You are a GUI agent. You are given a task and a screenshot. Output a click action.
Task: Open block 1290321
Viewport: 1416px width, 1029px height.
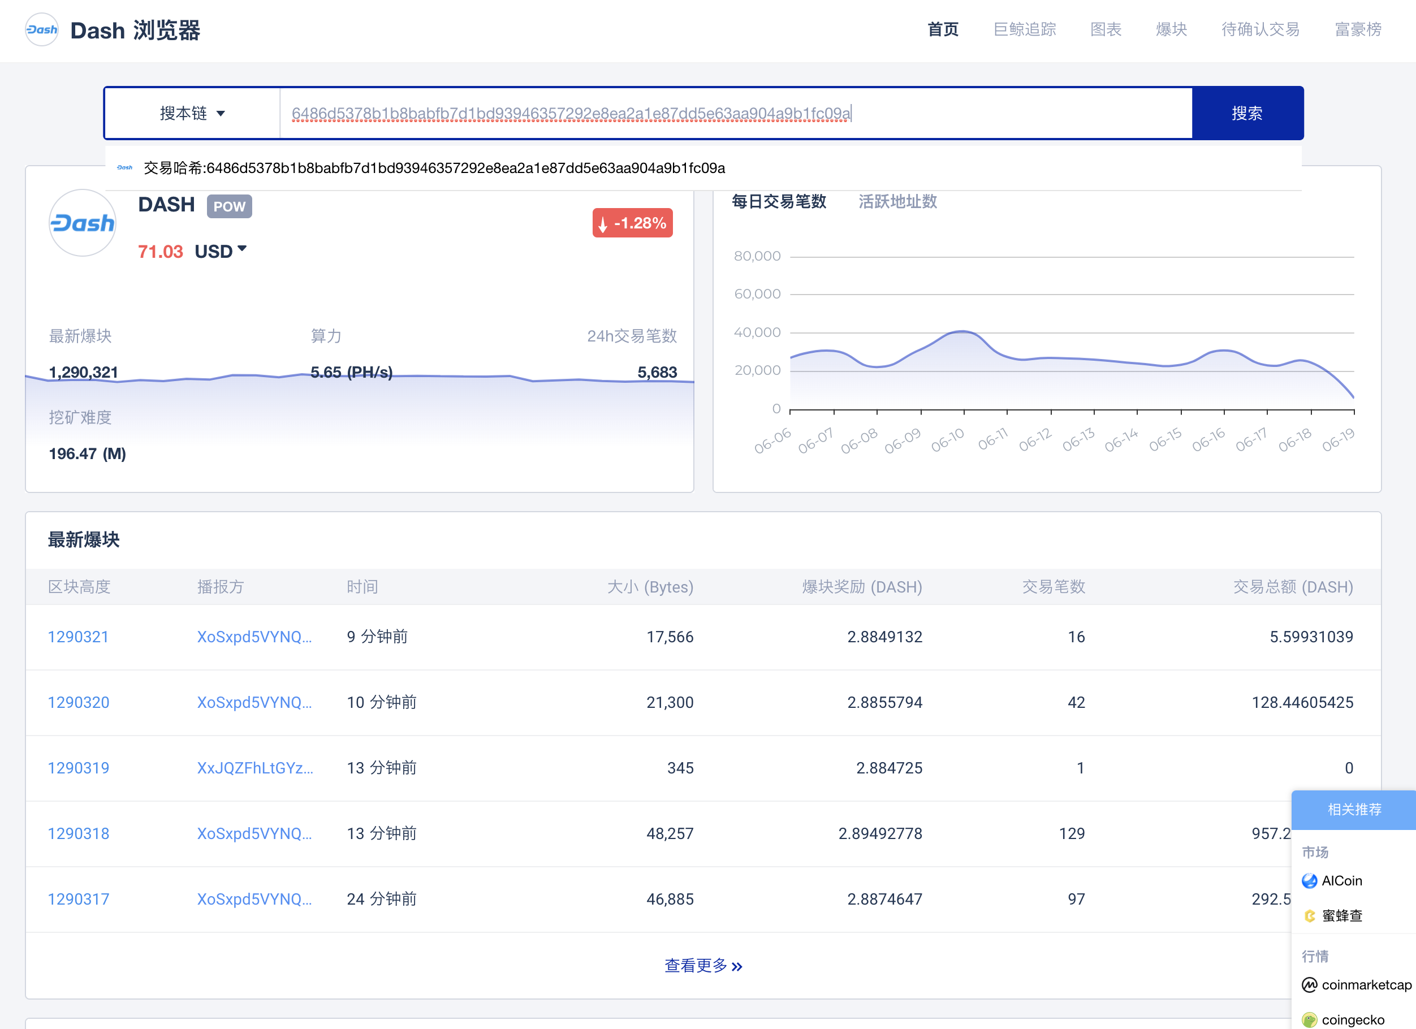pyautogui.click(x=78, y=637)
